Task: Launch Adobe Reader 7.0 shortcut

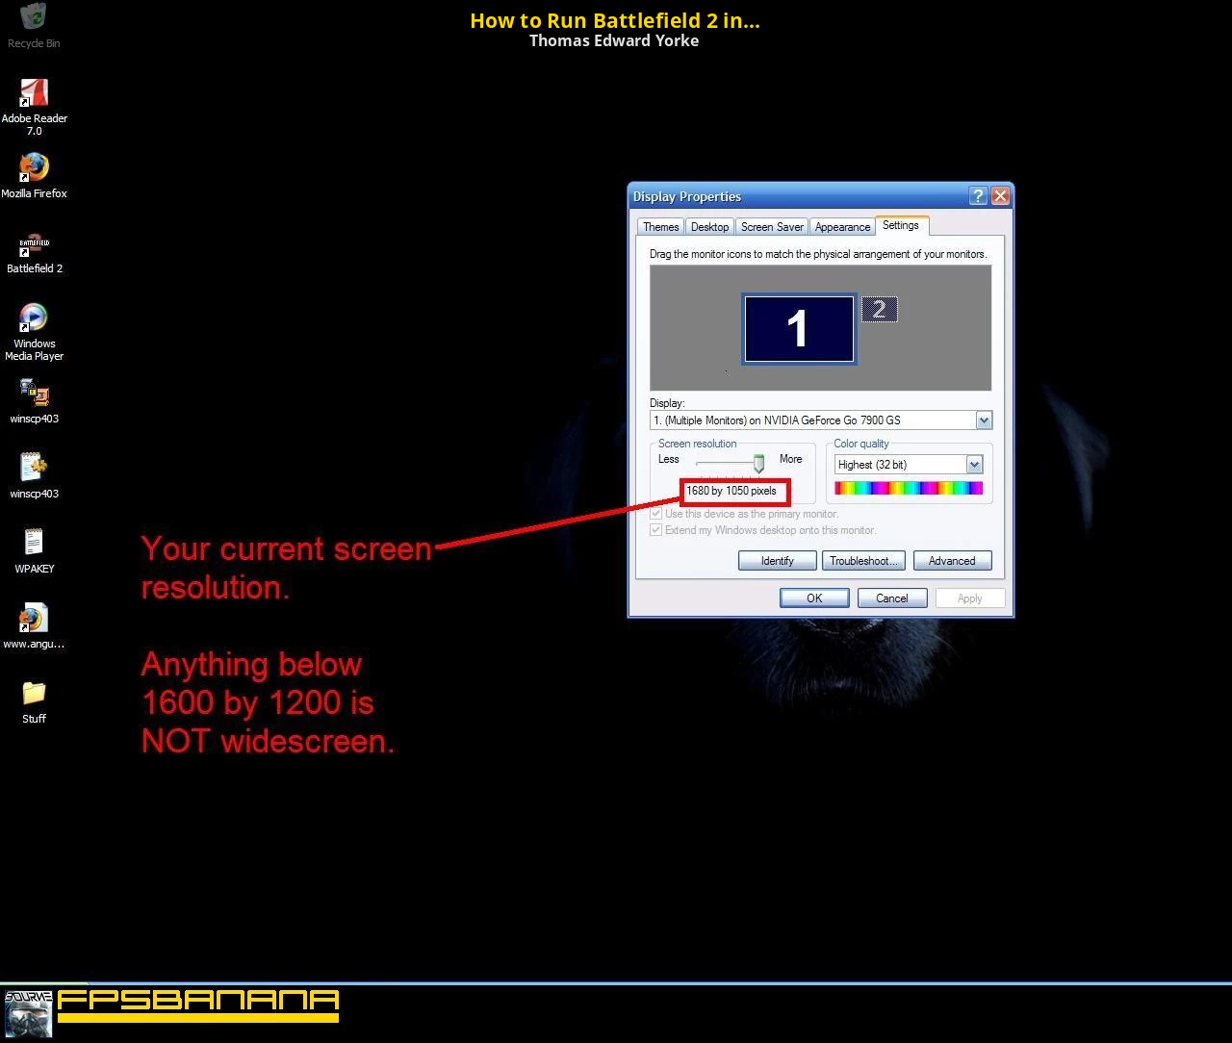Action: pos(34,93)
